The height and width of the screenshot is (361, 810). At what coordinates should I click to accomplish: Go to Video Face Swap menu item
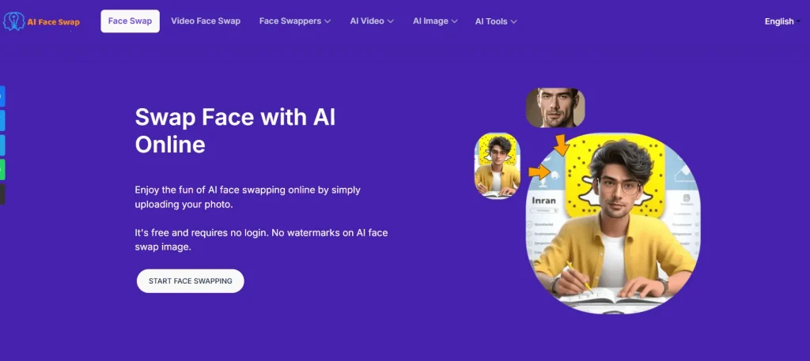tap(206, 21)
